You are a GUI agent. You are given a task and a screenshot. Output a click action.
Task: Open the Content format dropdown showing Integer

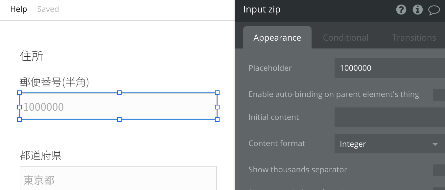[389, 144]
